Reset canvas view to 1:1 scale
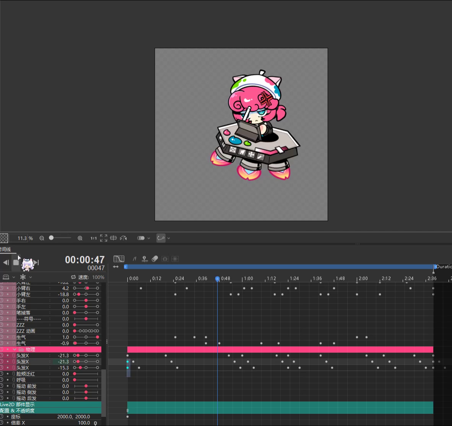Screen dimensions: 452x426 [93, 238]
